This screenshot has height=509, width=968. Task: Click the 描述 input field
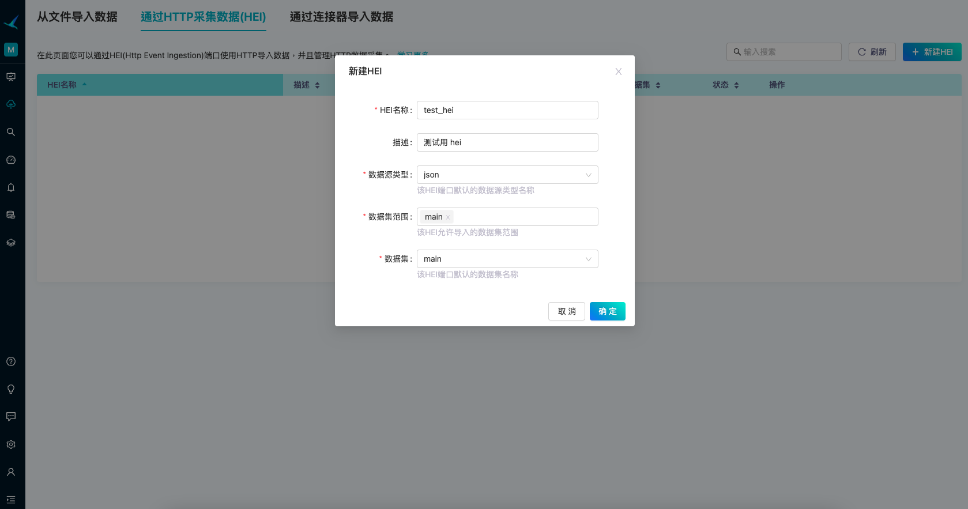pos(507,142)
